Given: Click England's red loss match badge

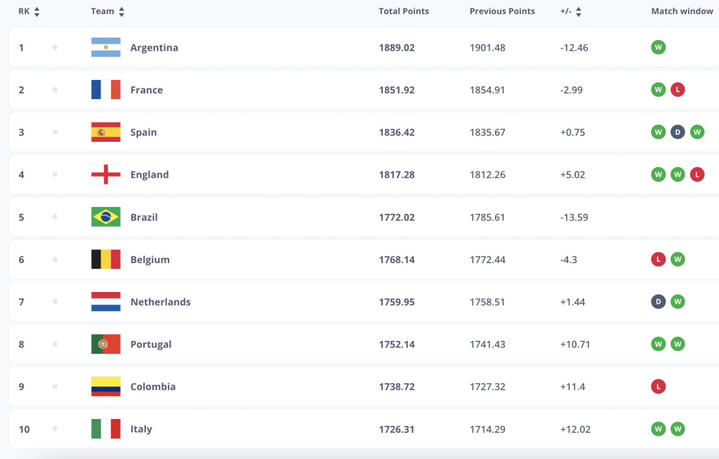Looking at the screenshot, I should pos(697,175).
